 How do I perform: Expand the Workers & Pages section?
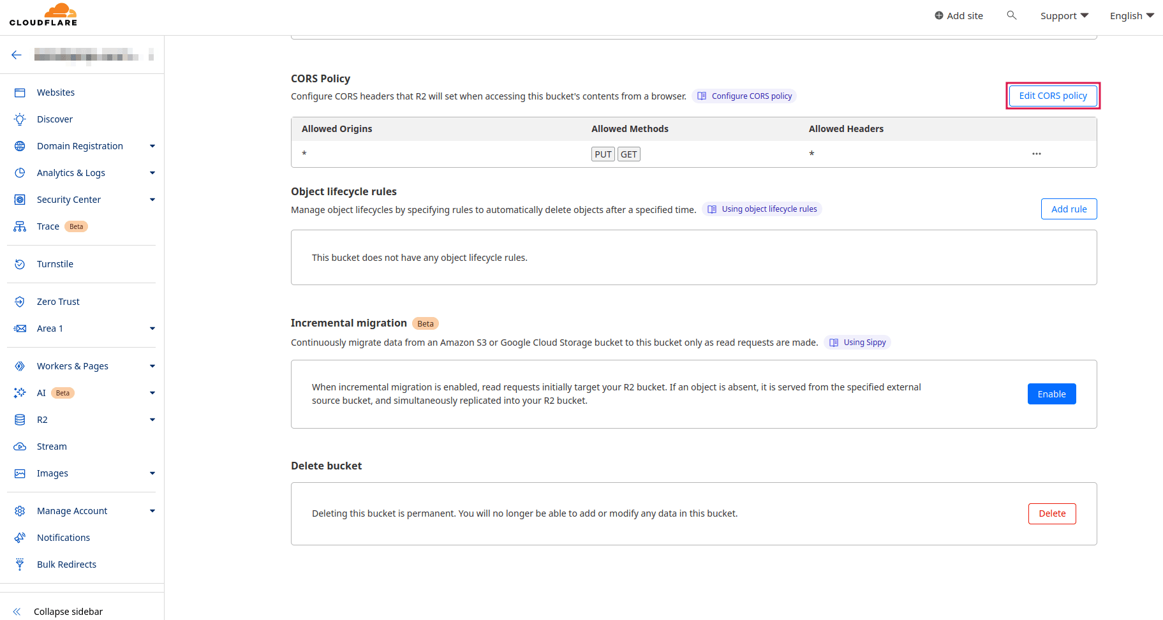[x=152, y=366]
